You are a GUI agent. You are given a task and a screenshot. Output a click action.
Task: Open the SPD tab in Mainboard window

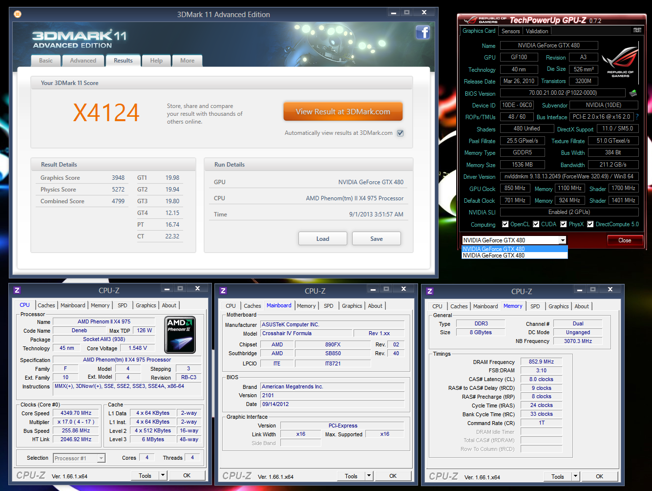pos(329,306)
